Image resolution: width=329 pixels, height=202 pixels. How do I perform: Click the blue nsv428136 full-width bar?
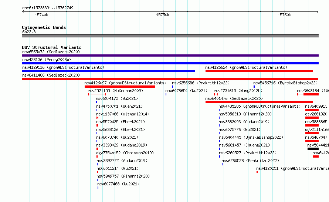[170, 63]
